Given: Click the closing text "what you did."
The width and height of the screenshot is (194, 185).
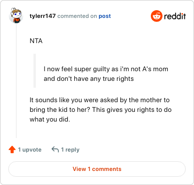Looking at the screenshot, I should (x=50, y=120).
